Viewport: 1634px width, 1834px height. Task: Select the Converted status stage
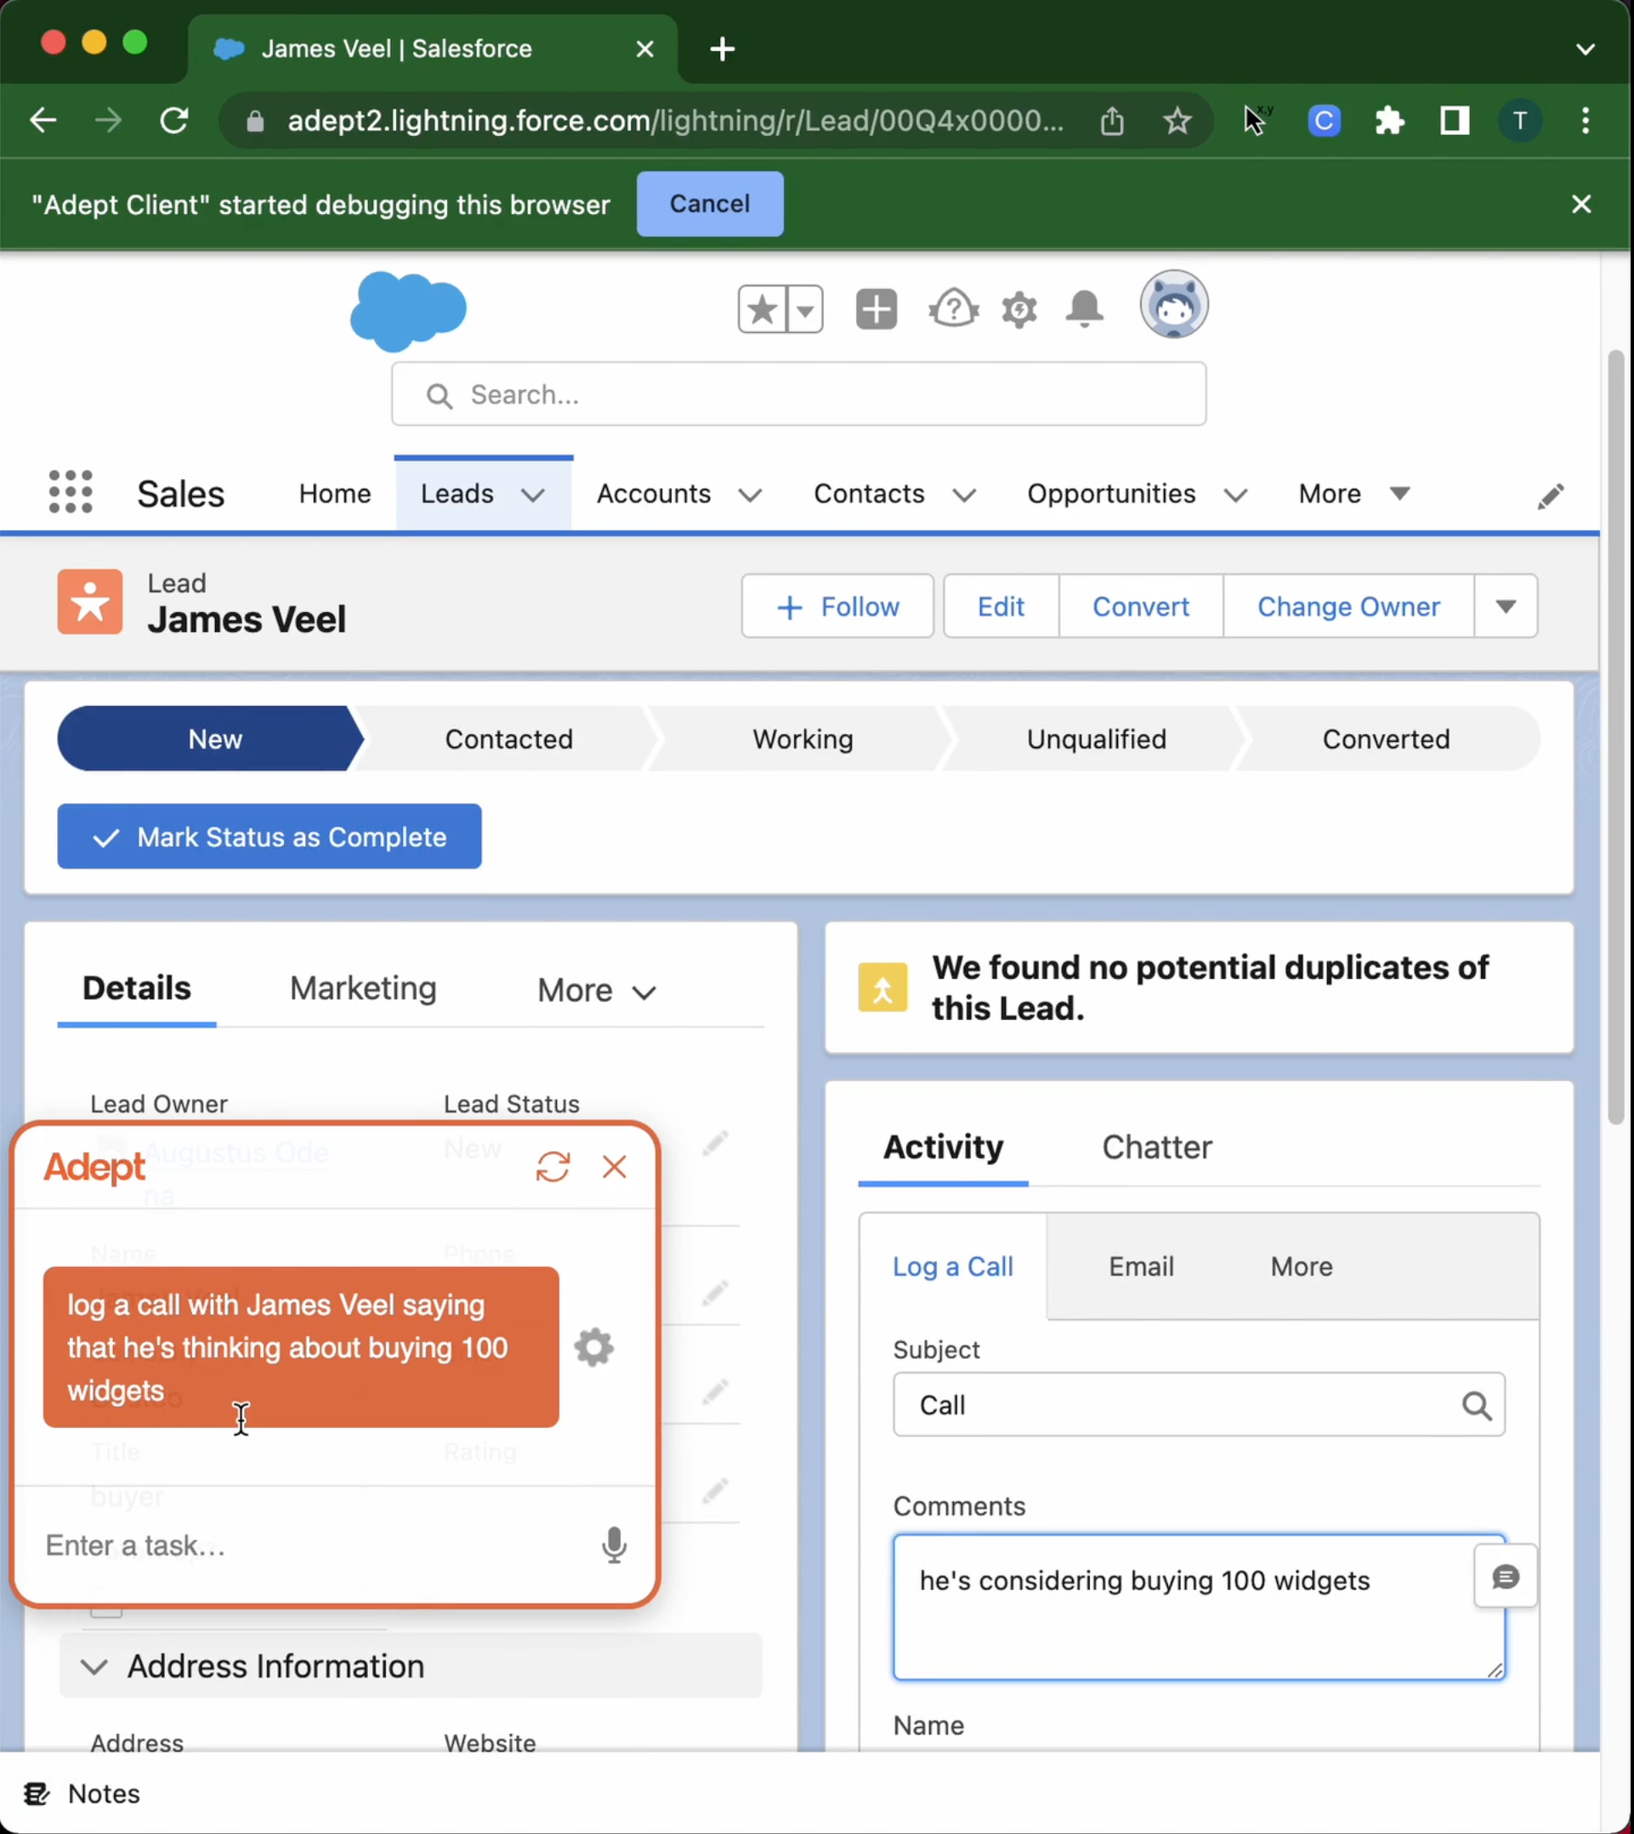[x=1387, y=739]
